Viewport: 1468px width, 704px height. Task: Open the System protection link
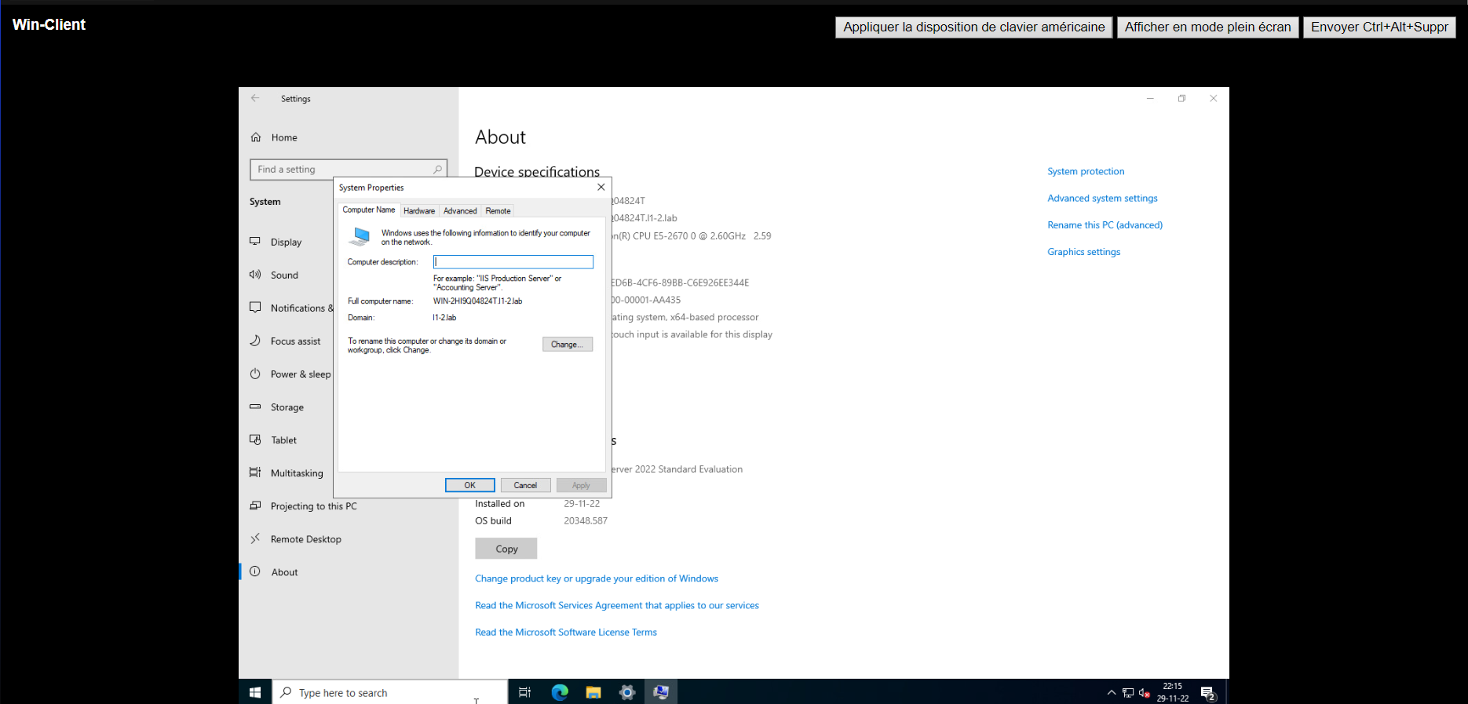click(x=1086, y=171)
